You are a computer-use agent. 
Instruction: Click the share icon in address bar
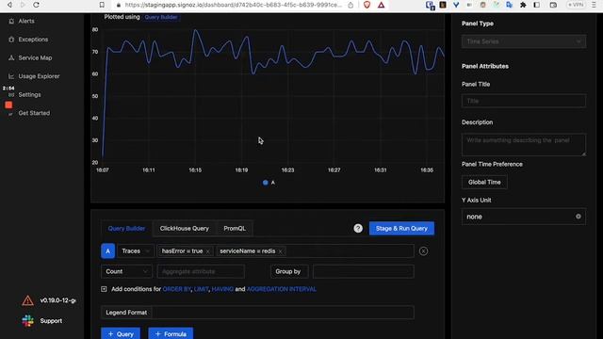click(x=350, y=5)
